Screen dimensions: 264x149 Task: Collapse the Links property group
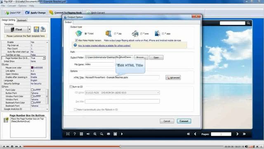tap(3, 65)
